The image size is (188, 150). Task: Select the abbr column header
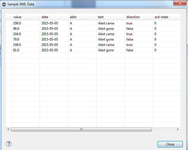tap(82, 17)
